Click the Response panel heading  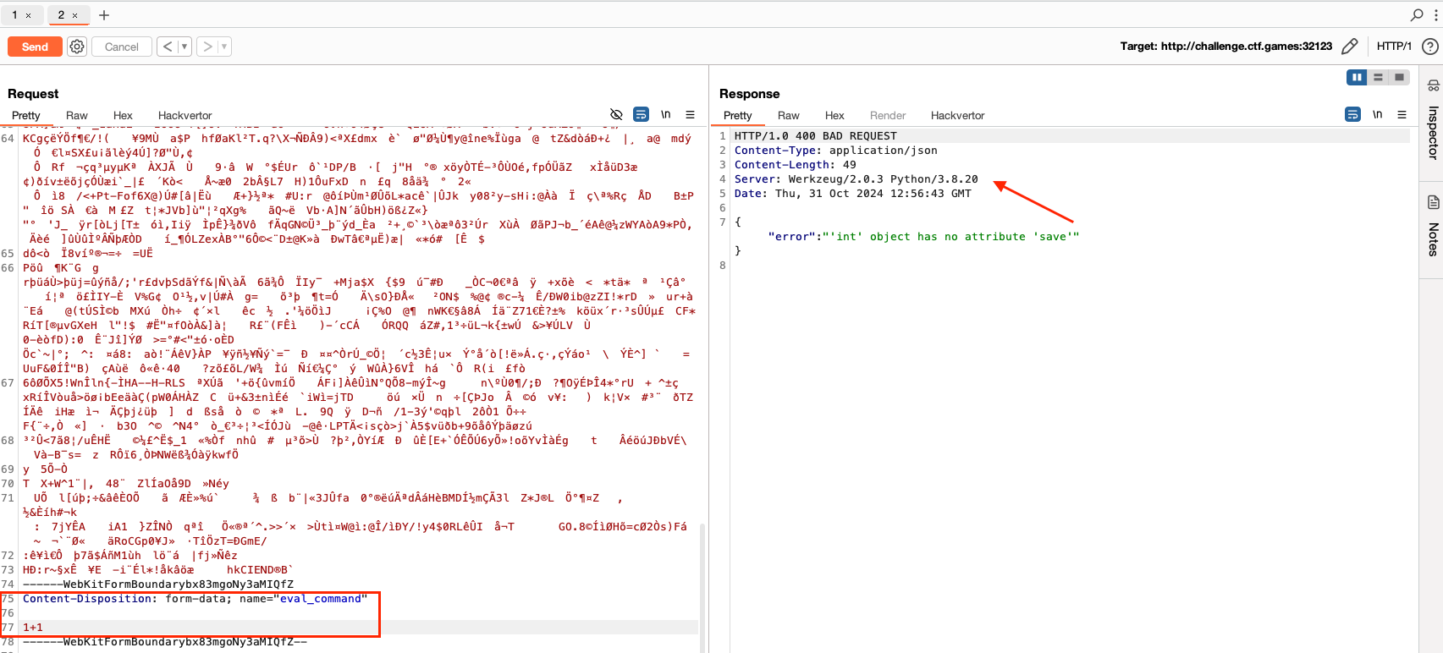(x=749, y=94)
